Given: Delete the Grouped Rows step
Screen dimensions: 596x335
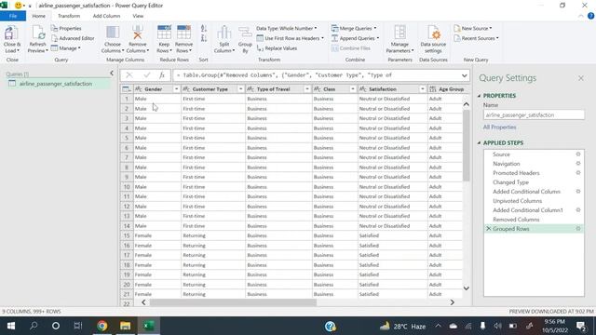Looking at the screenshot, I should click(488, 229).
